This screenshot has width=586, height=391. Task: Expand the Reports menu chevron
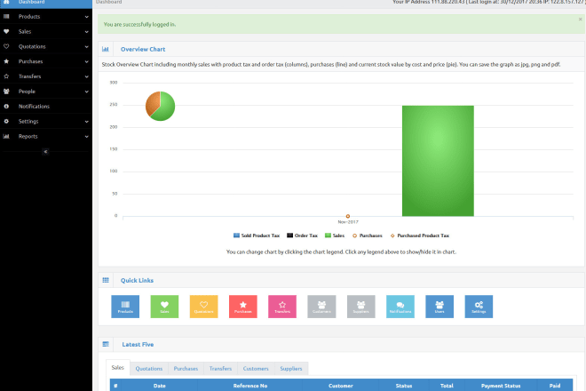[x=86, y=137]
